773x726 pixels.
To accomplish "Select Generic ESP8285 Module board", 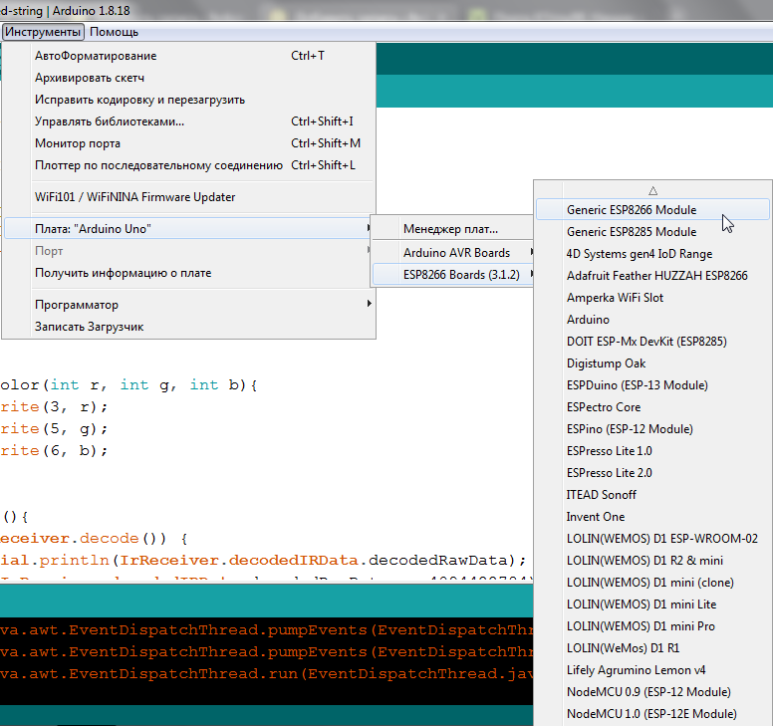I will 652,232.
